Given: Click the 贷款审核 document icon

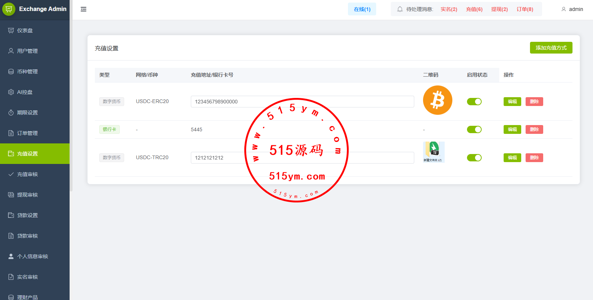Looking at the screenshot, I should pos(11,236).
